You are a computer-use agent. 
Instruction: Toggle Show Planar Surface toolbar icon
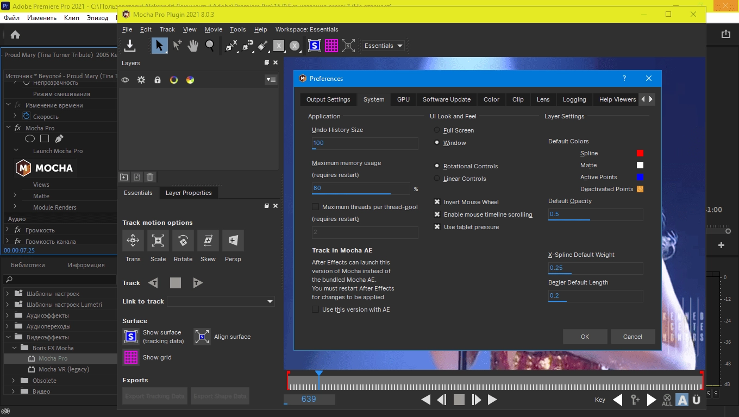tap(315, 46)
